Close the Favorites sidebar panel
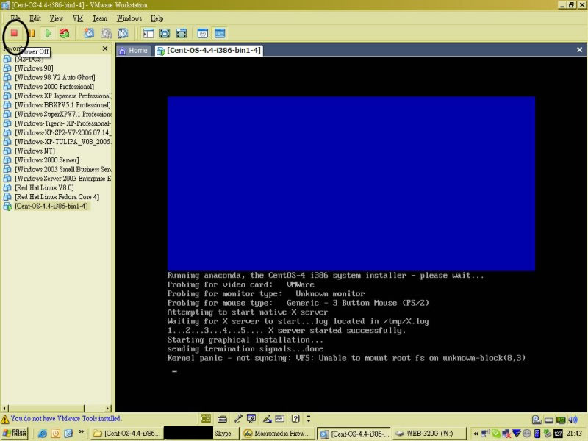 coord(105,49)
